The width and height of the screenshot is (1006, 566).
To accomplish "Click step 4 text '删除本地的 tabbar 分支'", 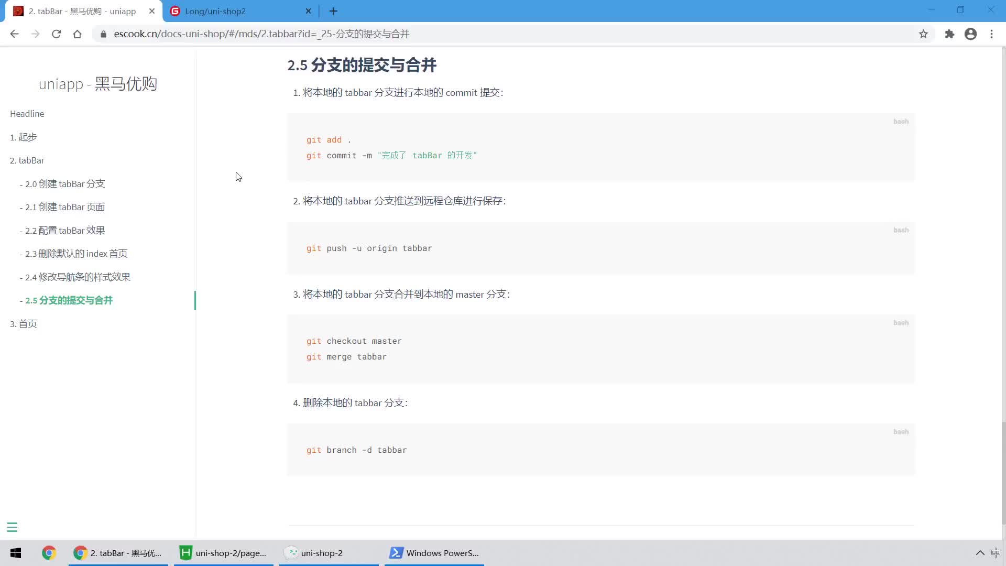I will pos(355,403).
